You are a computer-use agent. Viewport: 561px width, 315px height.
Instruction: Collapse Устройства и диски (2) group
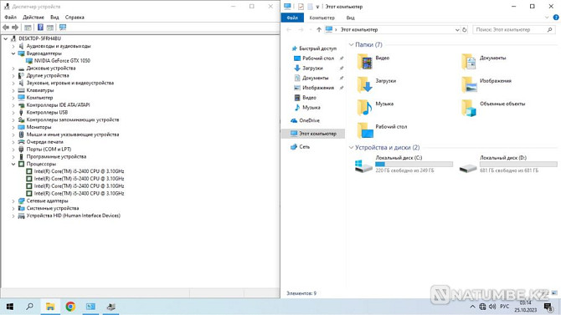(x=352, y=148)
